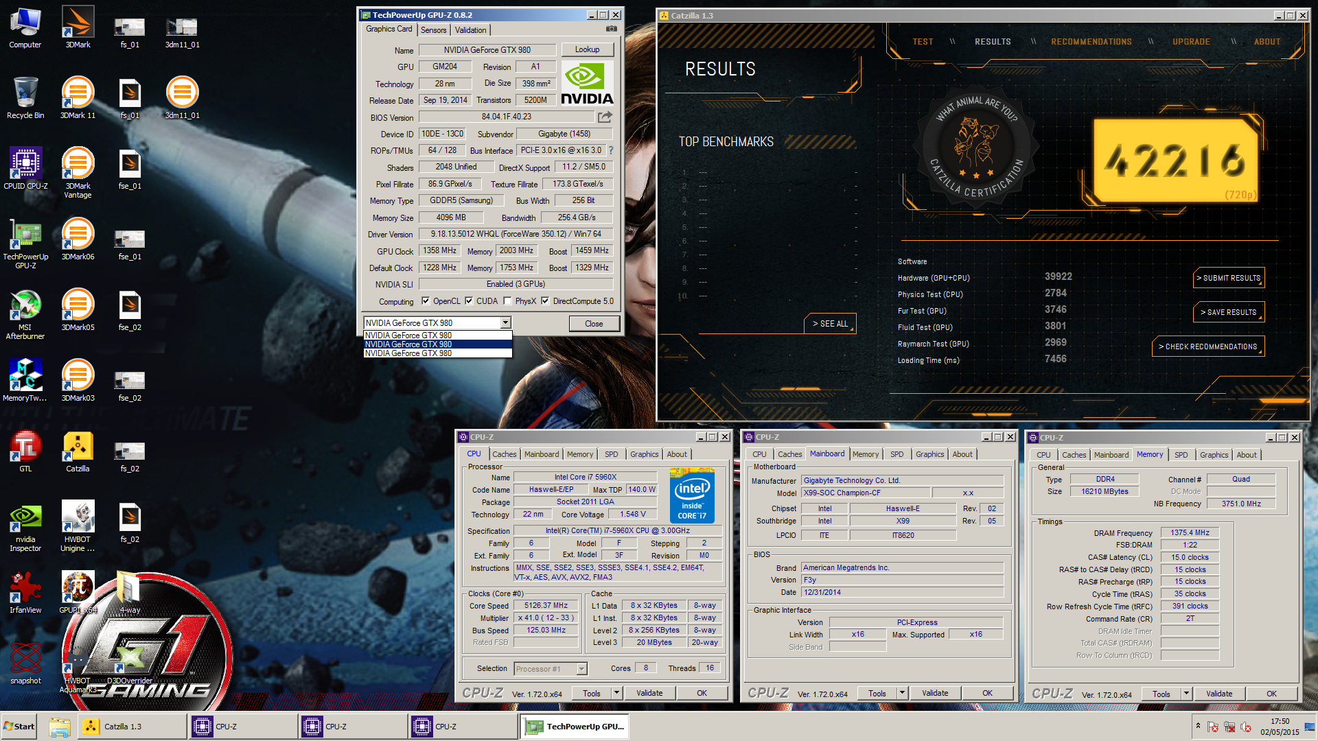
Task: Open the Recycle Bin
Action: tap(25, 98)
